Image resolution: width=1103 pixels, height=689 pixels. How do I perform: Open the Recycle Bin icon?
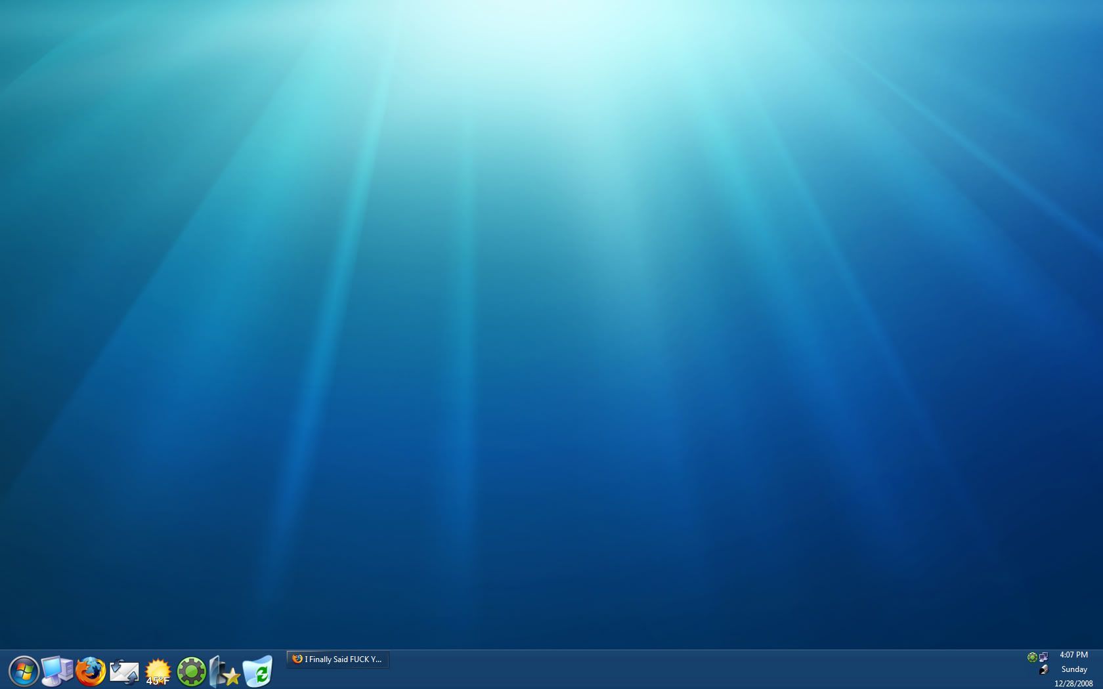[258, 671]
